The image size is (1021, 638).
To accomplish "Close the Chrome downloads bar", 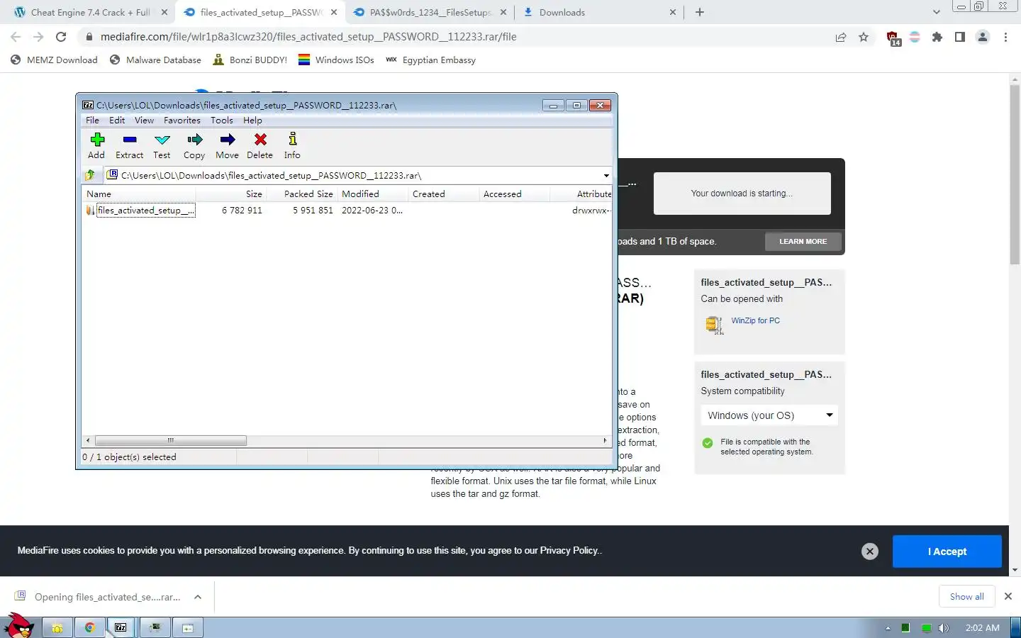I will click(1008, 597).
